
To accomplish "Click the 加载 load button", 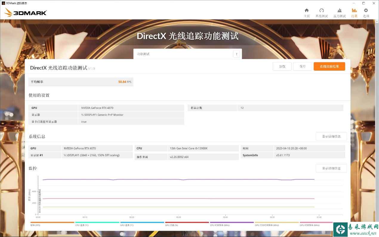I will tap(282, 66).
